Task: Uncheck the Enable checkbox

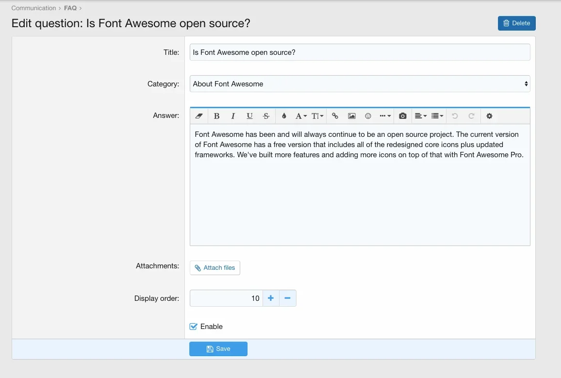Action: pyautogui.click(x=194, y=327)
